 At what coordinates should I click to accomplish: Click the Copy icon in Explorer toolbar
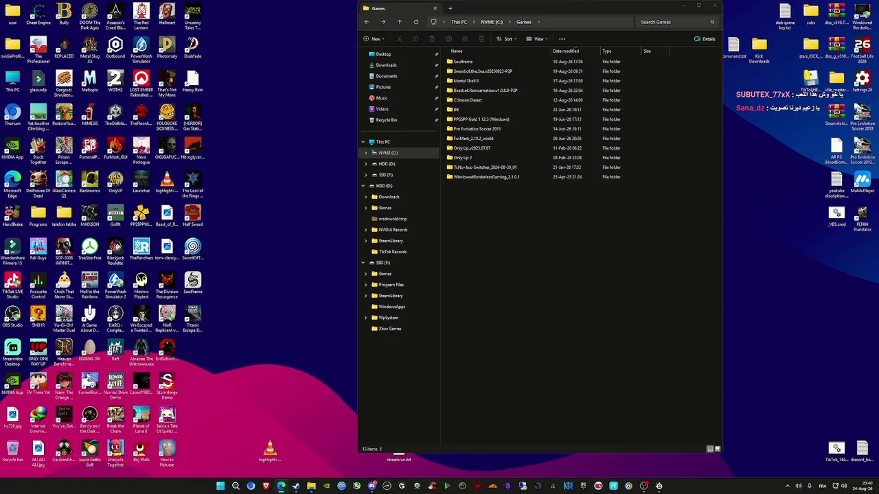click(x=415, y=39)
